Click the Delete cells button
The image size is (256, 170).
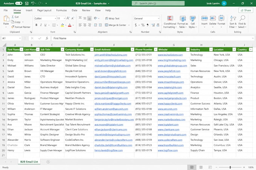point(213,21)
